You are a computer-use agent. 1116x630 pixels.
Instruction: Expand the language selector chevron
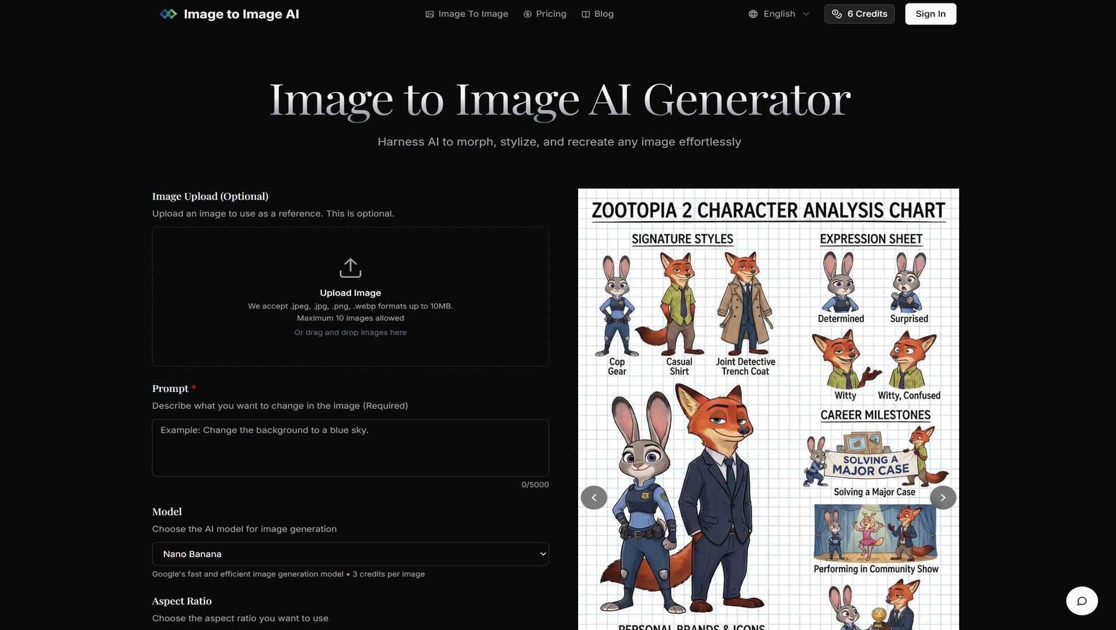point(806,13)
